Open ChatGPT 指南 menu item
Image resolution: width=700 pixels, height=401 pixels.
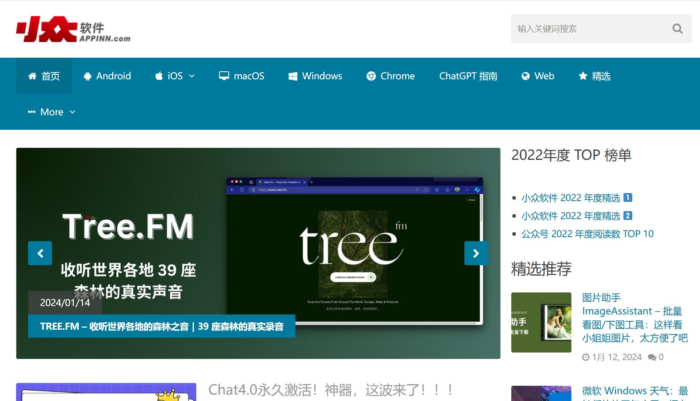click(468, 76)
